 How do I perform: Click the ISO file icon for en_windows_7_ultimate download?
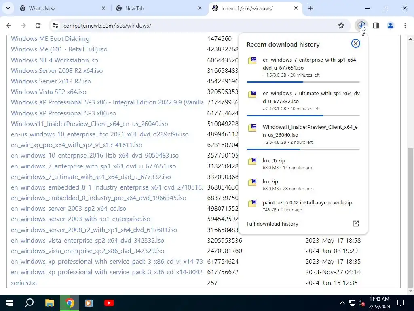pos(252,94)
